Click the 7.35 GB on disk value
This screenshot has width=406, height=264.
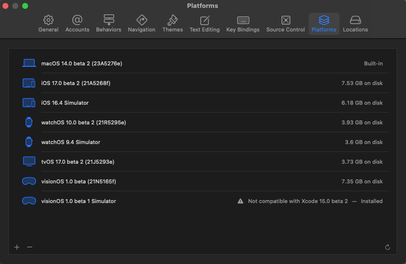(362, 181)
